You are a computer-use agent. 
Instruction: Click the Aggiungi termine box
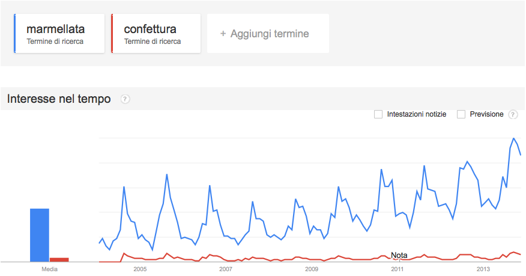click(268, 33)
